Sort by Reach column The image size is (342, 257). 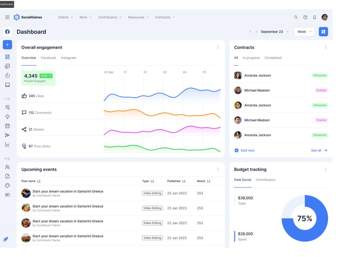pyautogui.click(x=203, y=181)
